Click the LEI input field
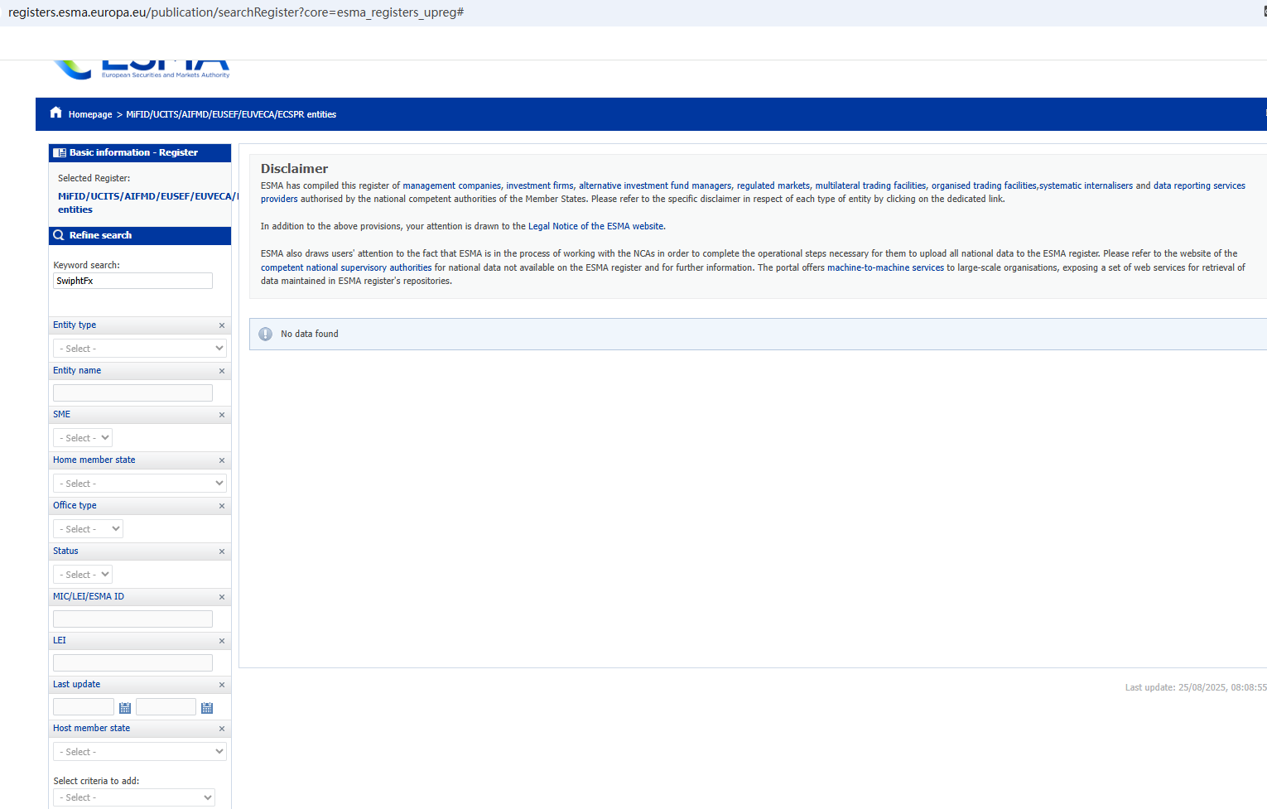The image size is (1267, 809). (132, 663)
